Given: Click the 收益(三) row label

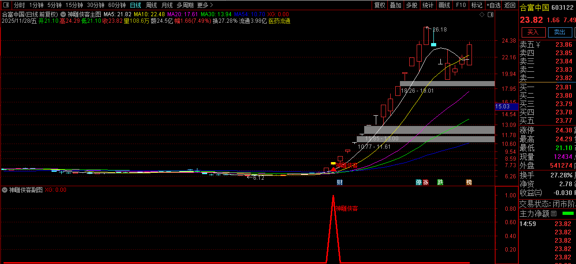Looking at the screenshot, I should click(530, 193).
